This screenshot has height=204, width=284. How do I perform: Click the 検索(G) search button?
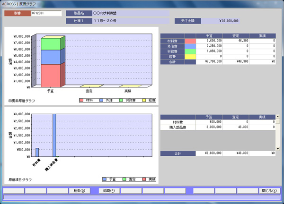click(80, 191)
